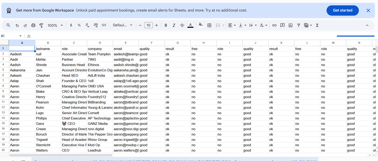Click the Get started button

[342, 10]
